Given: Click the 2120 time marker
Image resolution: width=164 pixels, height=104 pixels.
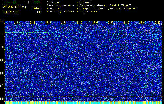Looking at the screenshot, I should point(158,23).
